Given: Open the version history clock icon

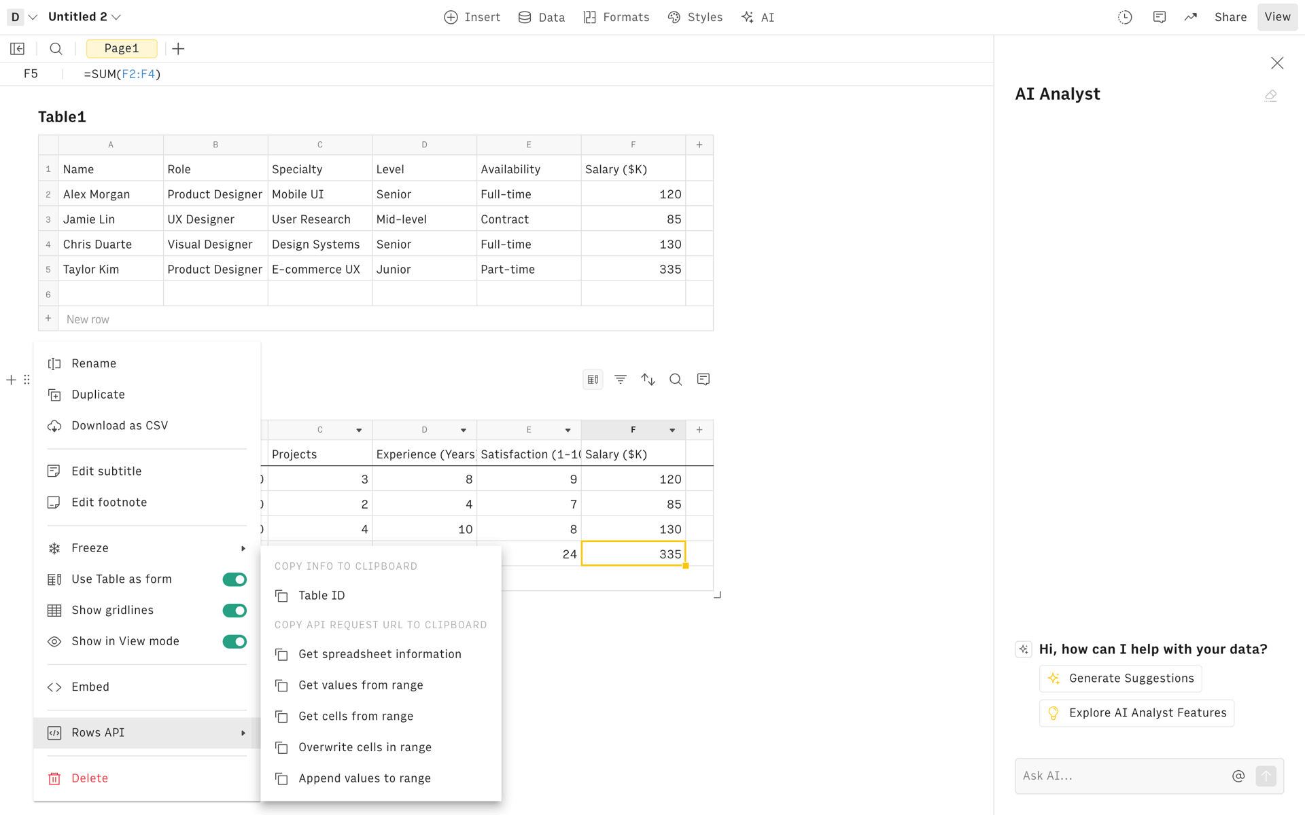Looking at the screenshot, I should coord(1125,18).
